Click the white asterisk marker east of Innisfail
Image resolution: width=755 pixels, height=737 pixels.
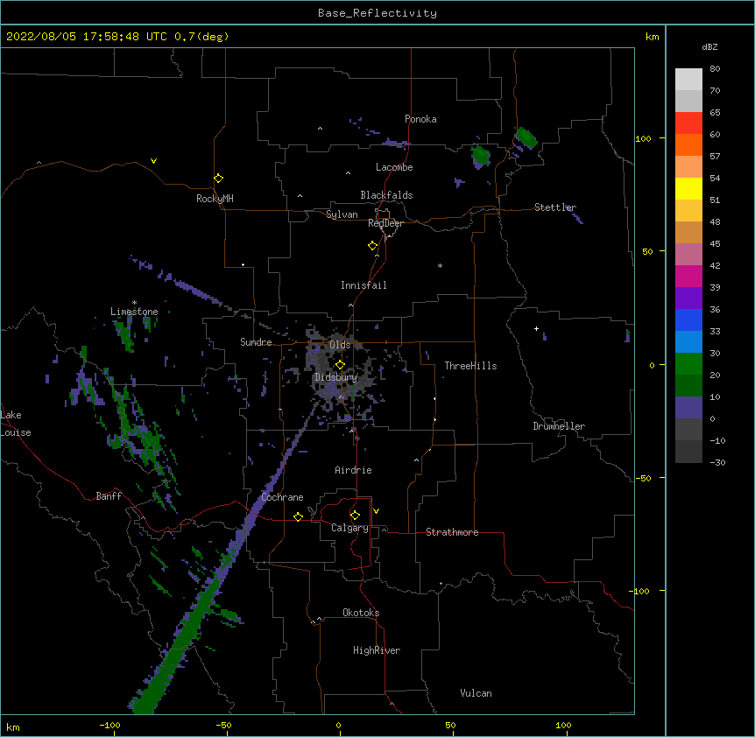pyautogui.click(x=440, y=265)
